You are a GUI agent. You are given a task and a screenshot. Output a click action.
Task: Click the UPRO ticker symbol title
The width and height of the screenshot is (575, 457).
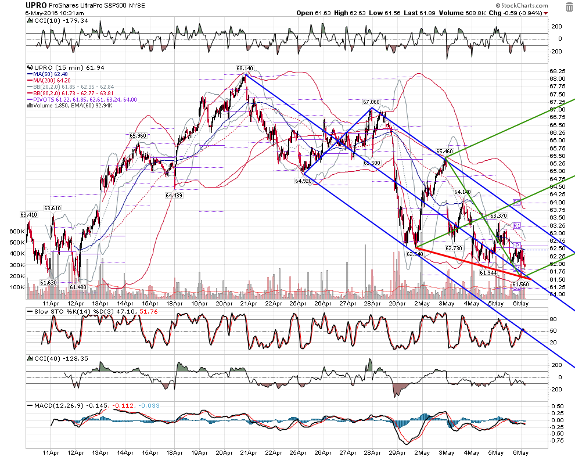(36, 5)
